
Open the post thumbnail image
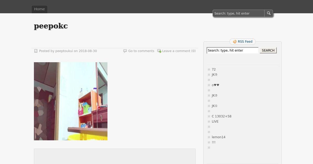click(x=71, y=101)
